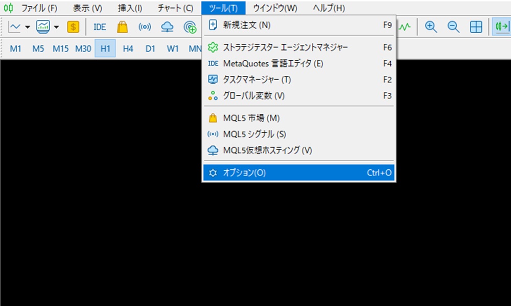Switch the active timeframe to H4

coord(128,48)
